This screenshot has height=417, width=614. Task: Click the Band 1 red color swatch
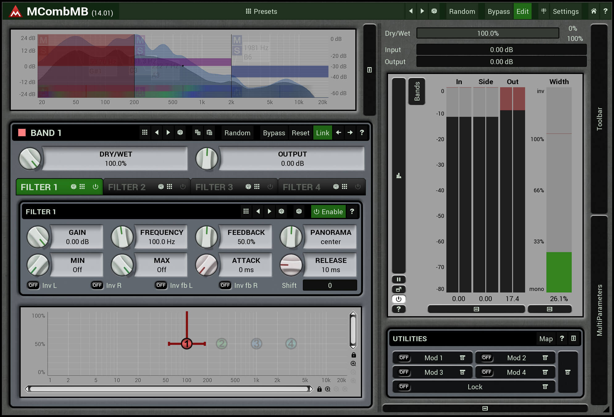click(22, 133)
